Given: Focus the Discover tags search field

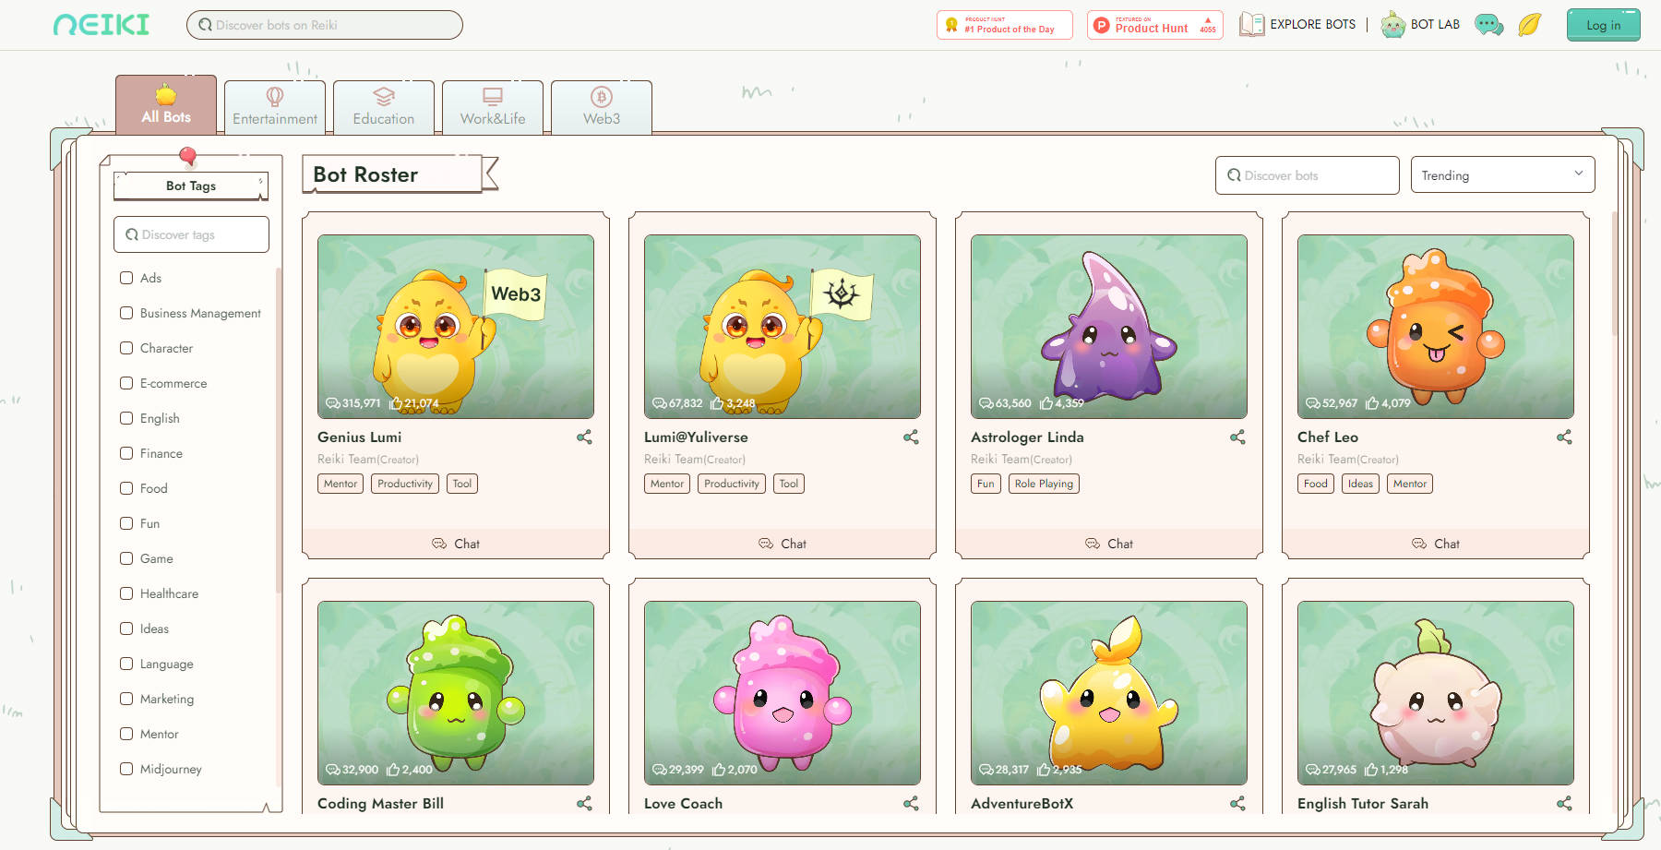Looking at the screenshot, I should tap(192, 234).
